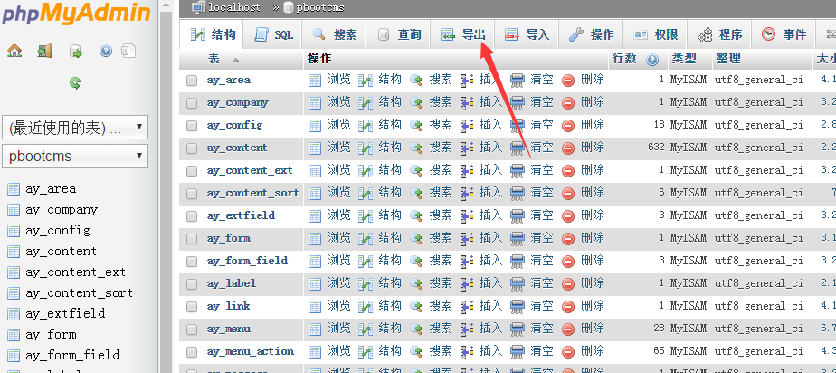The image size is (836, 373).
Task: Select ay_content_ext in the sidebar tree
Action: (75, 273)
